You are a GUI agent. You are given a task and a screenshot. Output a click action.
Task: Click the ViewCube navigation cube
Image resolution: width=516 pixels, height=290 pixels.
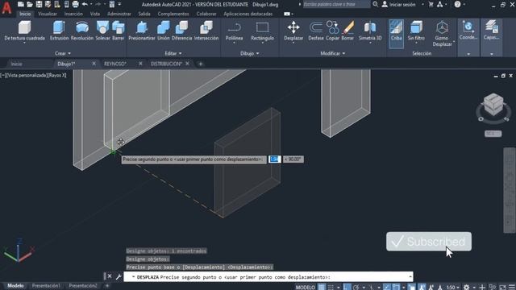(x=493, y=105)
